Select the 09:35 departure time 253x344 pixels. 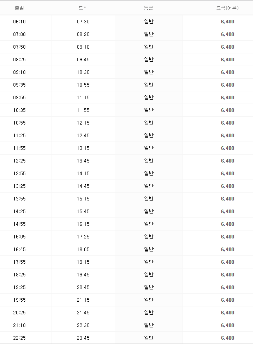click(19, 85)
